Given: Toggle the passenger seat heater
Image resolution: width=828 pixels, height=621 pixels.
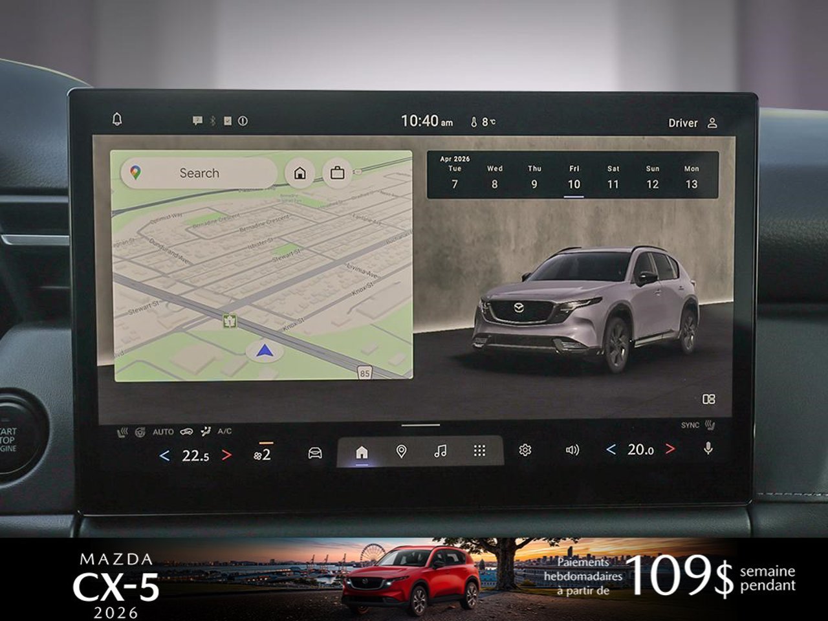Looking at the screenshot, I should pyautogui.click(x=710, y=425).
